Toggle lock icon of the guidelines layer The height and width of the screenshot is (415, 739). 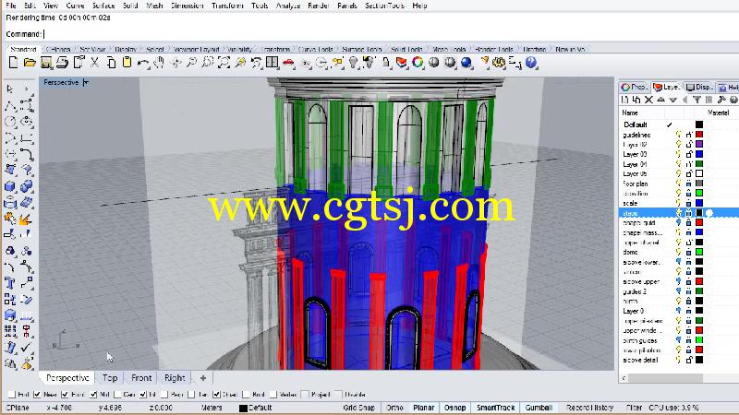[689, 135]
